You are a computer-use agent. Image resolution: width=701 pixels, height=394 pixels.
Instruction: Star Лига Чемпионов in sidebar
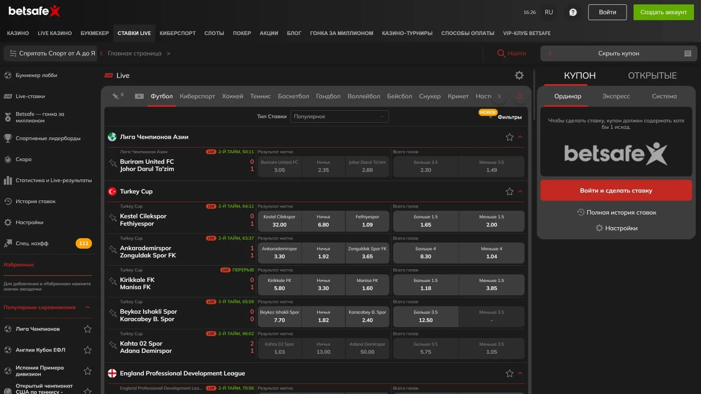[x=88, y=329]
